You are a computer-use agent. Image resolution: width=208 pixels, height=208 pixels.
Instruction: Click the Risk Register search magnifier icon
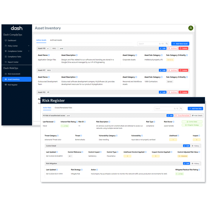181,108
